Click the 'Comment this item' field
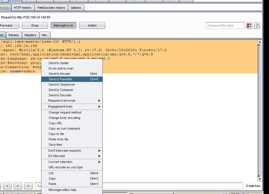The height and width of the screenshot is (194, 269). [225, 25]
